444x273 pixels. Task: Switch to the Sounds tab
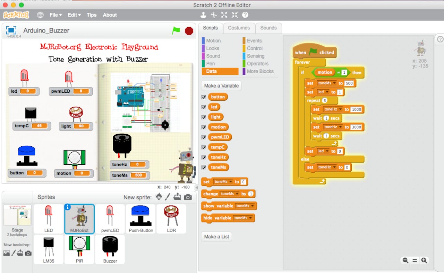tap(268, 28)
